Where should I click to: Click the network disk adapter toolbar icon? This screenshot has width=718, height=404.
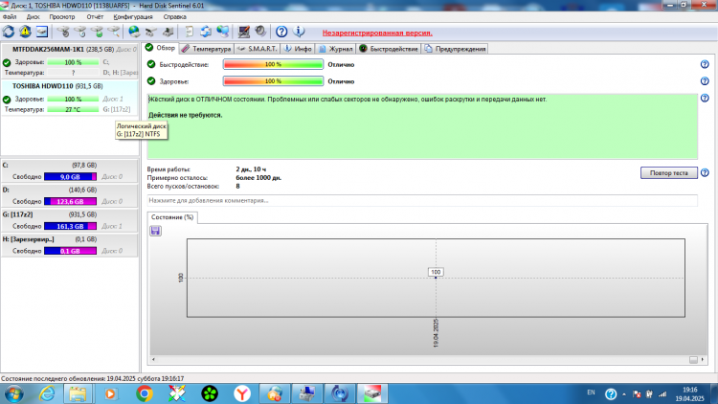pyautogui.click(x=151, y=32)
